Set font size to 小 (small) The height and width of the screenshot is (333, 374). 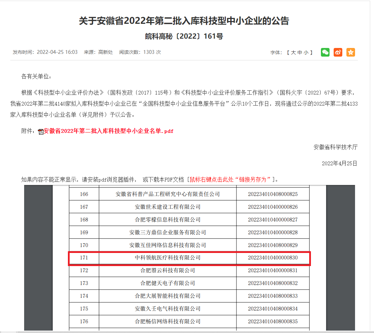[306, 52]
